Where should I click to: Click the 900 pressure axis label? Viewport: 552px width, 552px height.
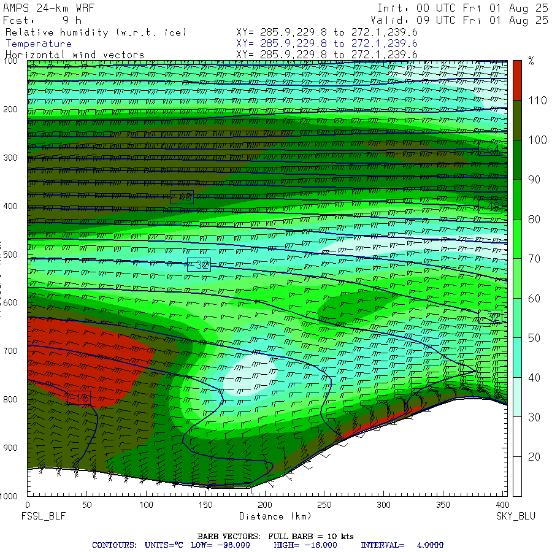(x=10, y=448)
